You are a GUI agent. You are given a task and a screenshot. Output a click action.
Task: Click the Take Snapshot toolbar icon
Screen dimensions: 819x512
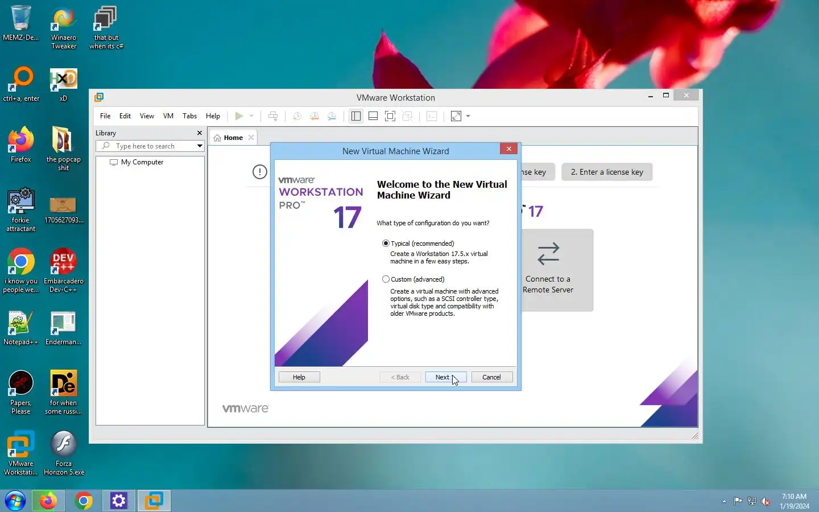click(297, 116)
